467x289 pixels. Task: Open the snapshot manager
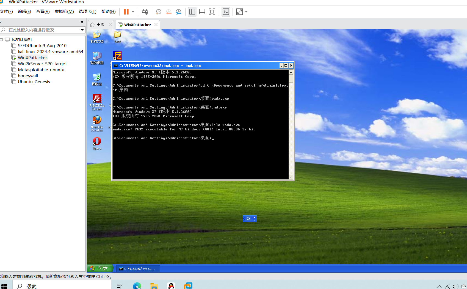click(179, 12)
